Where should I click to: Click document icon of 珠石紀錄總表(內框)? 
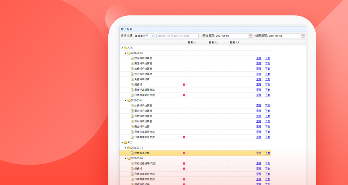point(132,163)
